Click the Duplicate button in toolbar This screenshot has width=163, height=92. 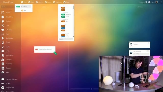(57, 2)
